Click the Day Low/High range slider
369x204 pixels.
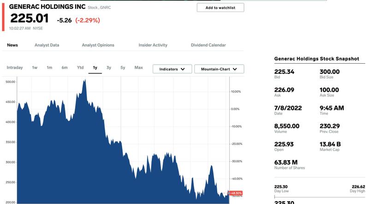[320, 197]
